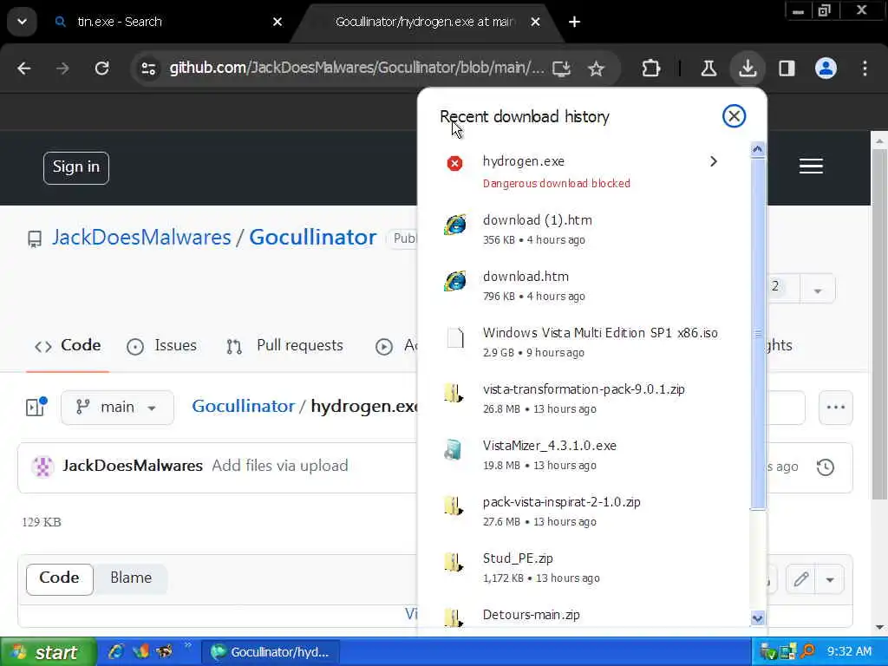
Task: Bookmark this page with the star icon
Action: tap(596, 69)
